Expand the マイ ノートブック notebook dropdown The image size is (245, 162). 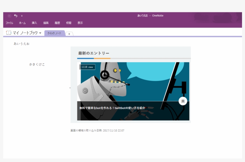(40, 33)
